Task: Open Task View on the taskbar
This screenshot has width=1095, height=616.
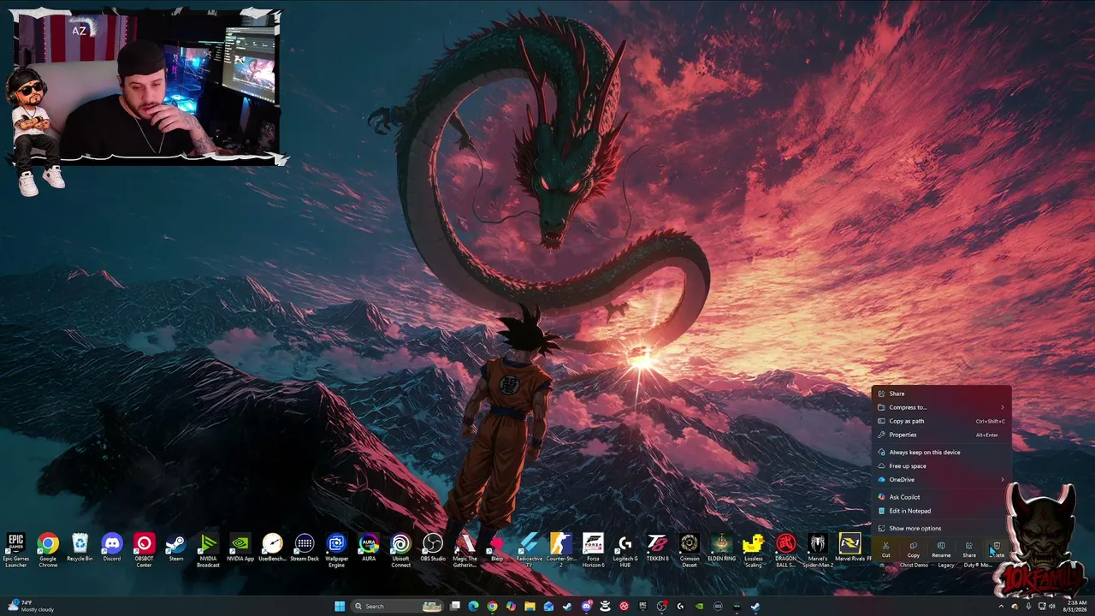Action: point(455,607)
